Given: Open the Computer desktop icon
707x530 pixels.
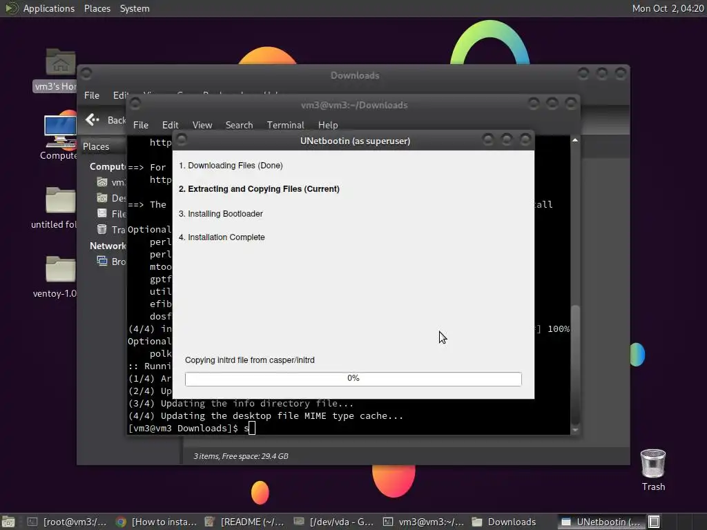Looking at the screenshot, I should [x=60, y=131].
